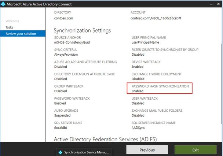Click the USER PRINCIPAL NAME label

tap(149, 37)
